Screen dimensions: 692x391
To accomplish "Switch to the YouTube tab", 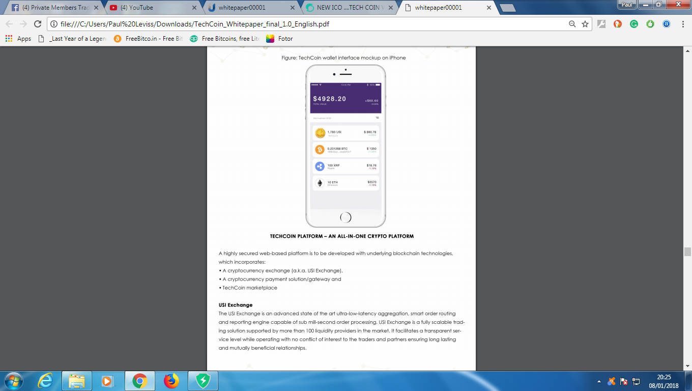I will click(x=153, y=8).
